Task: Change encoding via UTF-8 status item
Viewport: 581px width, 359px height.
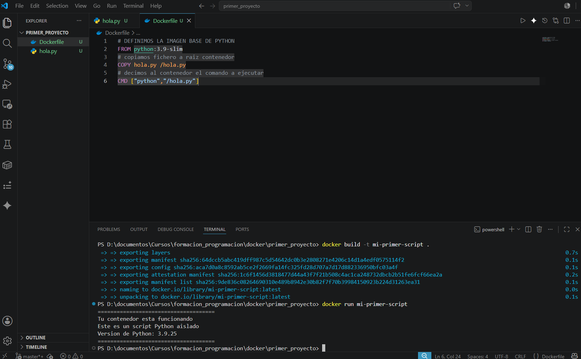Action: tap(501, 356)
